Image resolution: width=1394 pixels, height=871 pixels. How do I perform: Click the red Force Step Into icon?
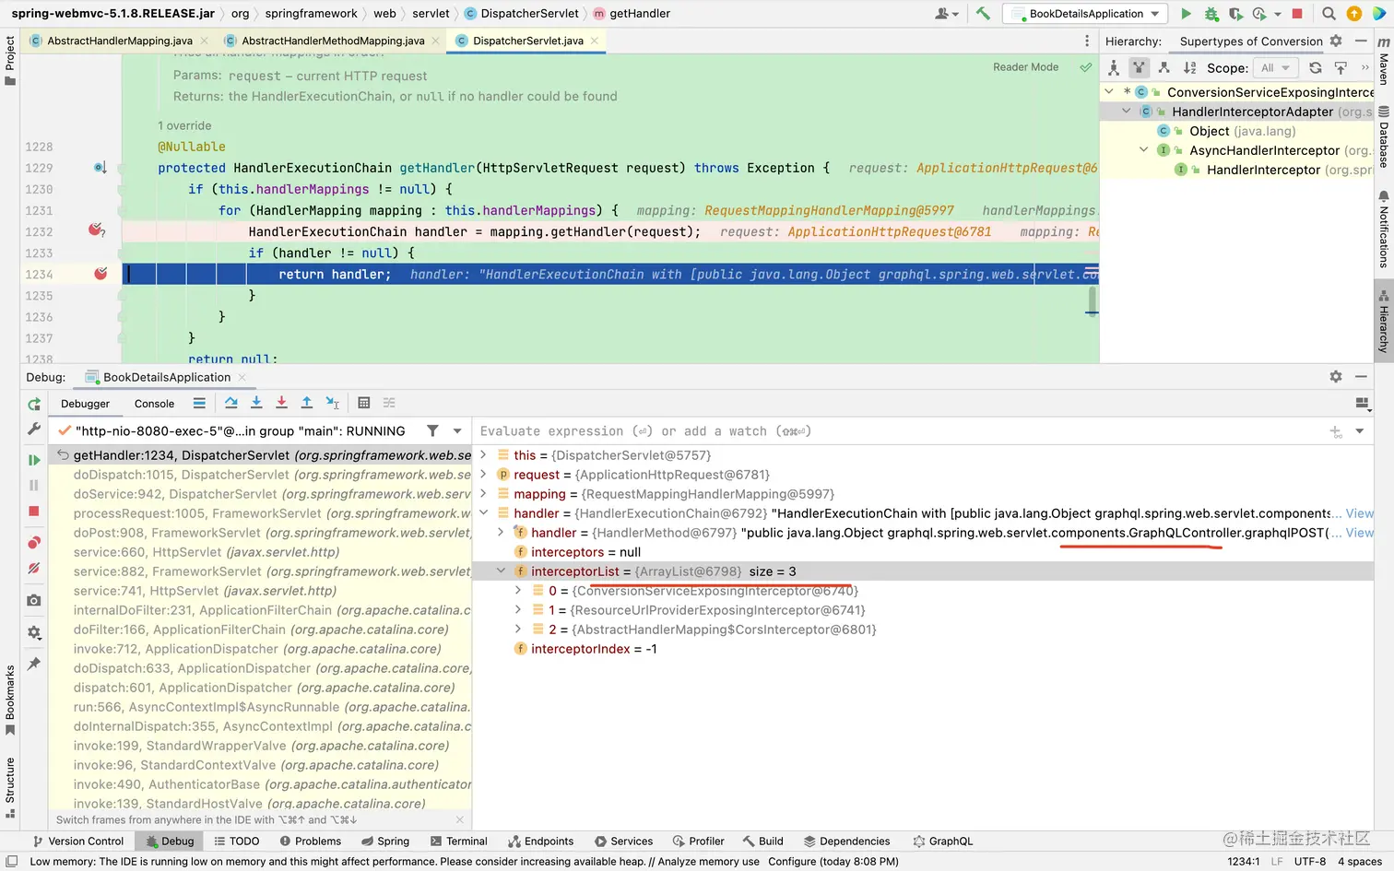(x=281, y=403)
